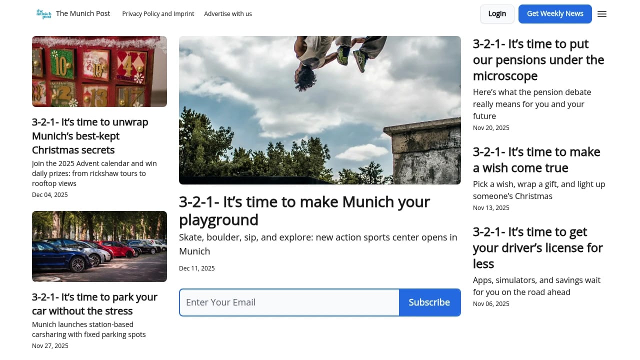Open the park your car without stress article
The width and height of the screenshot is (640, 360).
click(x=94, y=303)
